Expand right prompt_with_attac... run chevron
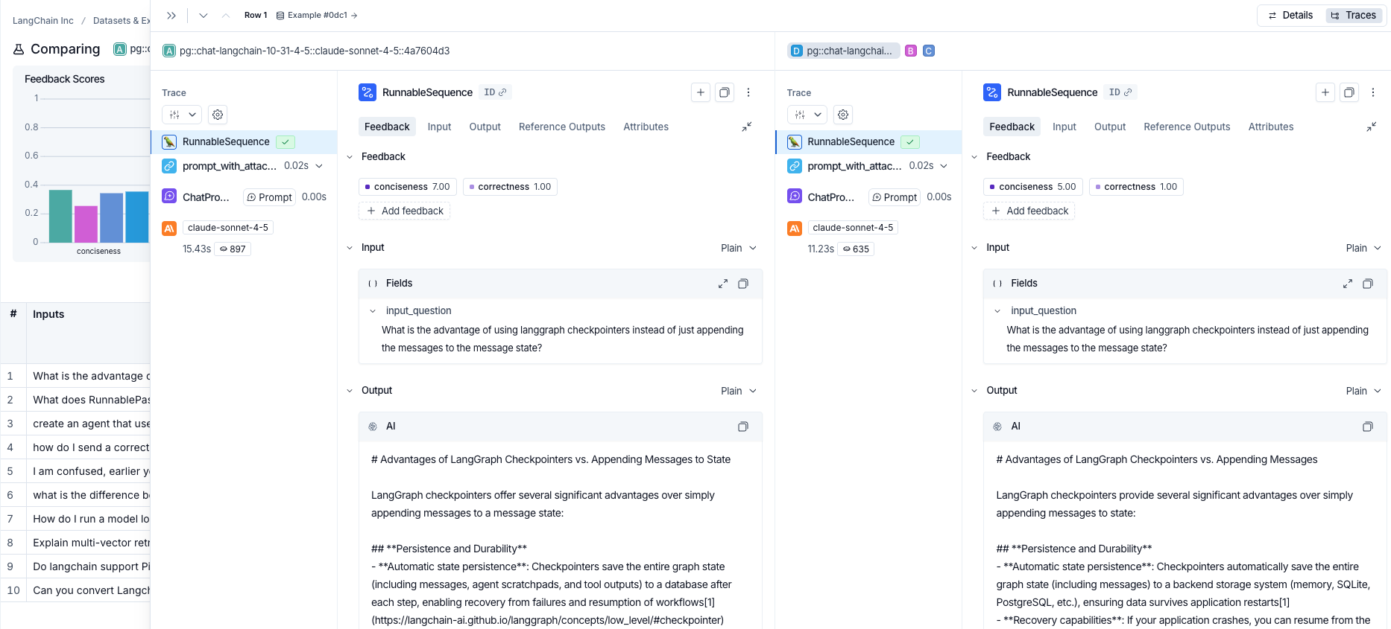The height and width of the screenshot is (629, 1391). click(944, 166)
